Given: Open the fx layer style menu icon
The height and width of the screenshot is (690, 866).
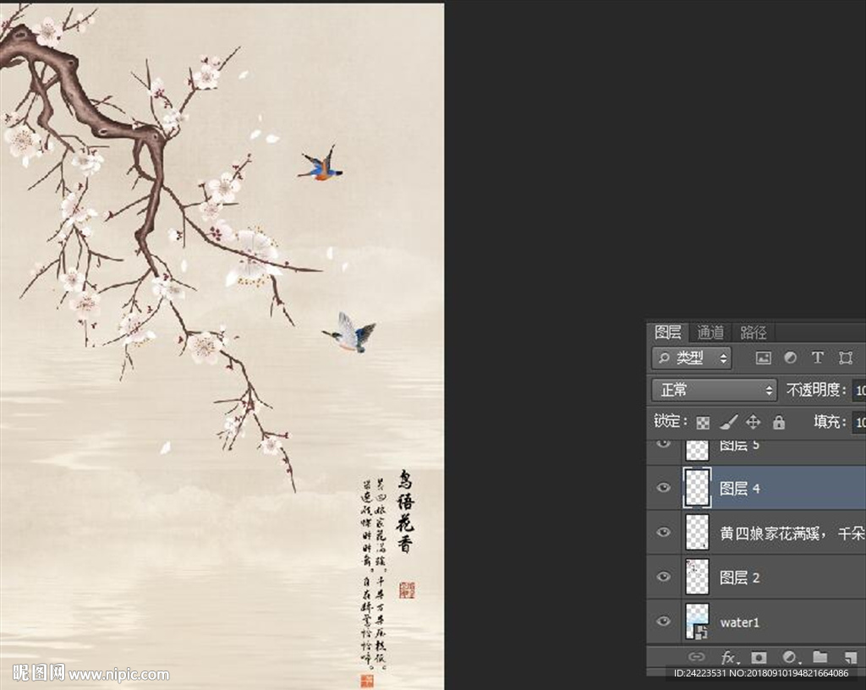Looking at the screenshot, I should pyautogui.click(x=729, y=658).
